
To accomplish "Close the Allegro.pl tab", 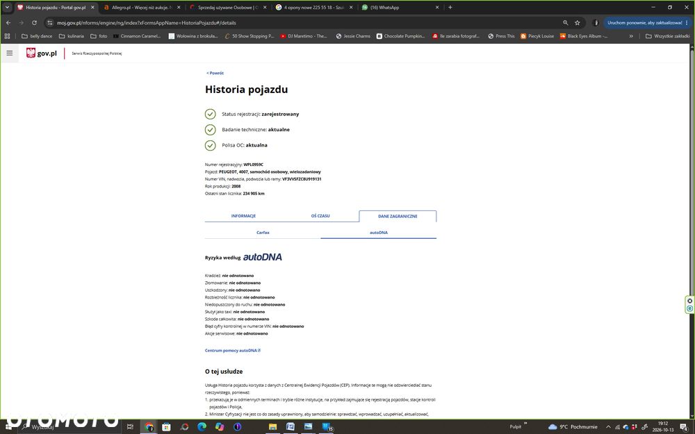I will click(179, 7).
